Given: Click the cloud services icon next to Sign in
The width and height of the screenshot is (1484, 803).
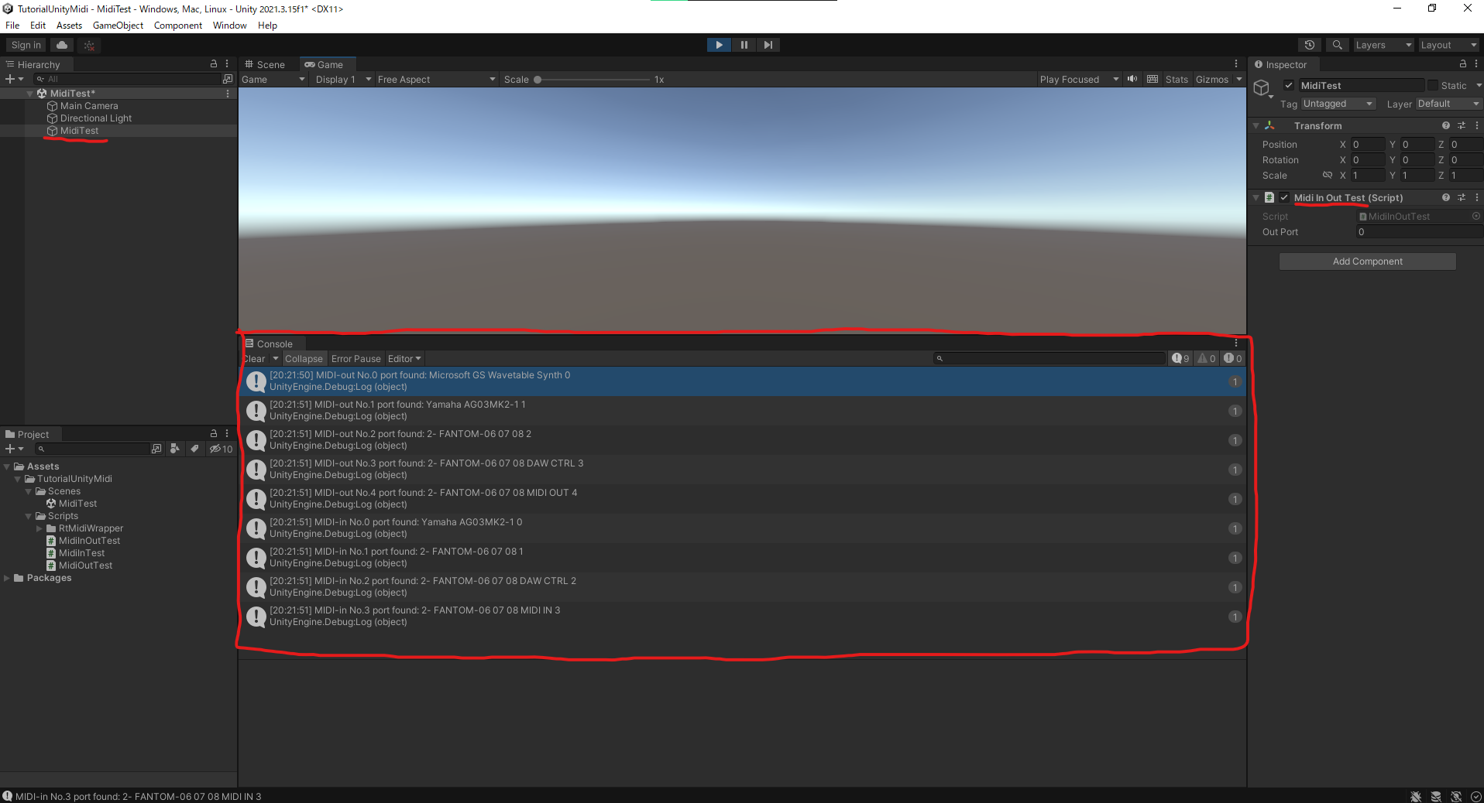Looking at the screenshot, I should click(x=61, y=44).
